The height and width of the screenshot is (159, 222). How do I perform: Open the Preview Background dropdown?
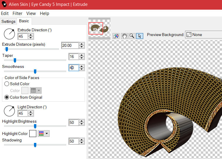[204, 35]
